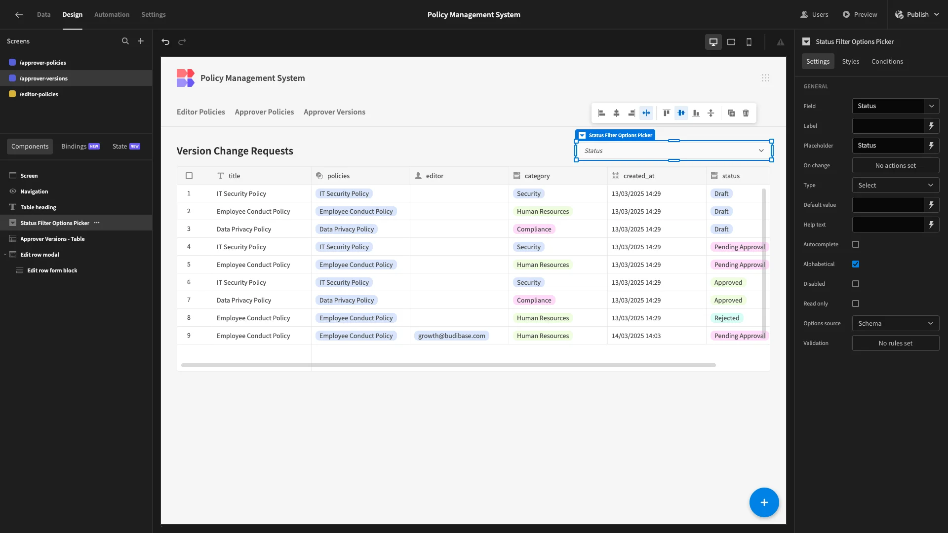Go back using the arrow icon

click(x=19, y=15)
